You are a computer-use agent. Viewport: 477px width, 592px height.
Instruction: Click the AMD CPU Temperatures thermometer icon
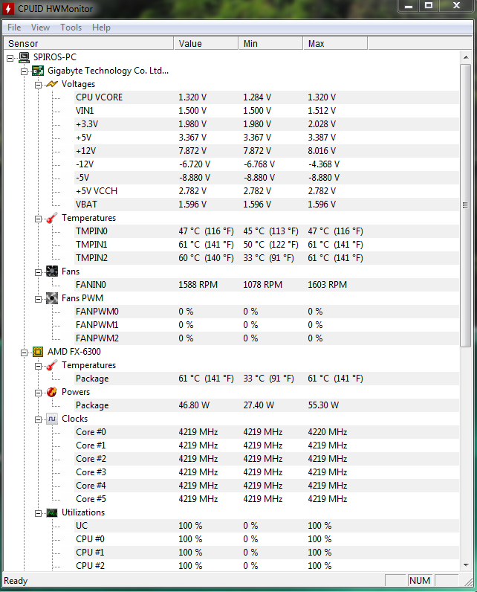coord(52,365)
